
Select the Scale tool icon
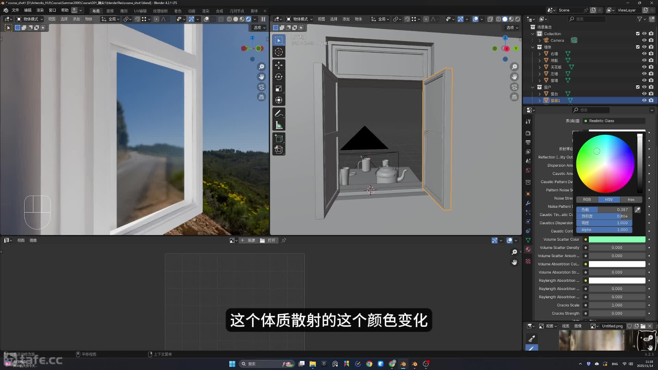pyautogui.click(x=279, y=88)
